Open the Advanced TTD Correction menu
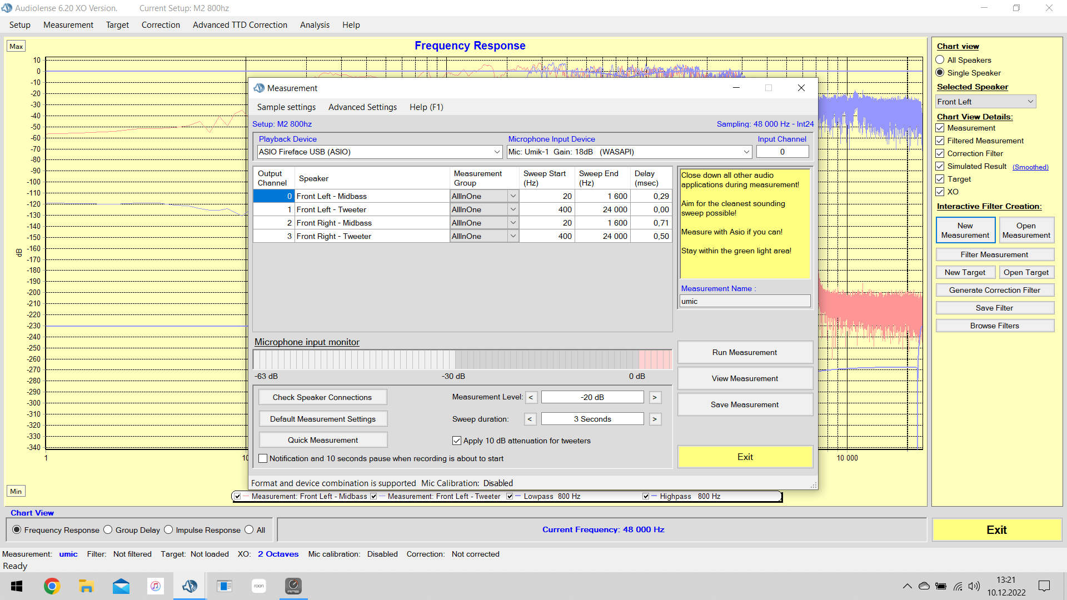 coord(240,25)
